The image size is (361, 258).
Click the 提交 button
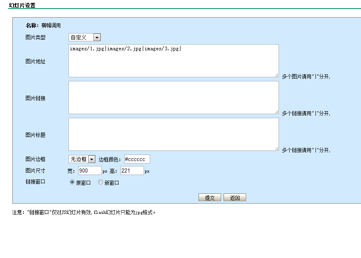[x=210, y=198]
